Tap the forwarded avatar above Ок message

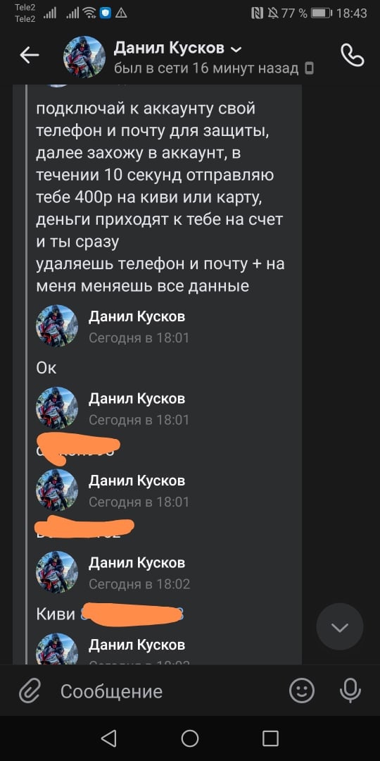point(57,326)
